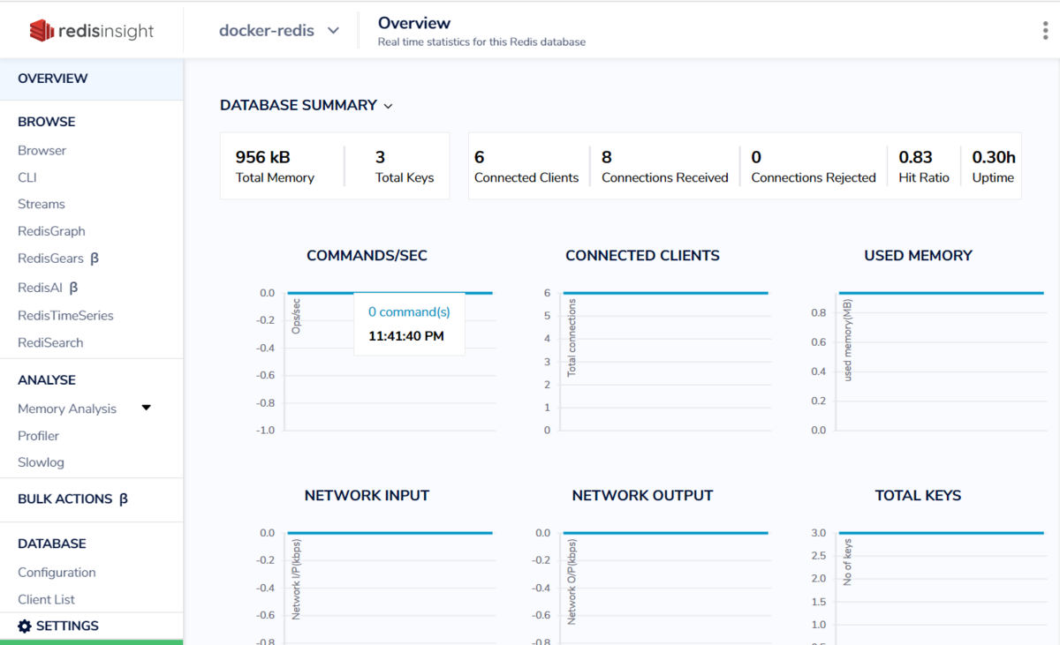This screenshot has height=645, width=1060.
Task: Open RedisGraph in the sidebar
Action: click(51, 231)
